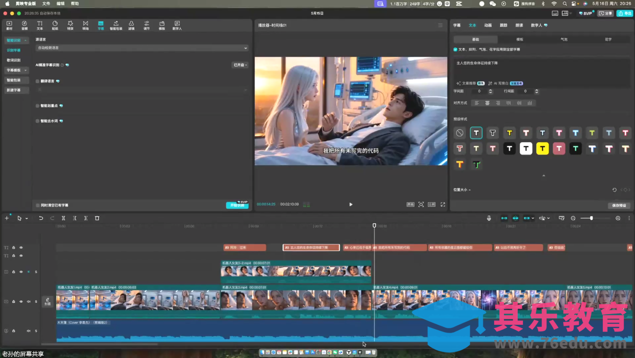Screen dimensions: 635x358
Task: Play the preview video
Action: pyautogui.click(x=351, y=205)
